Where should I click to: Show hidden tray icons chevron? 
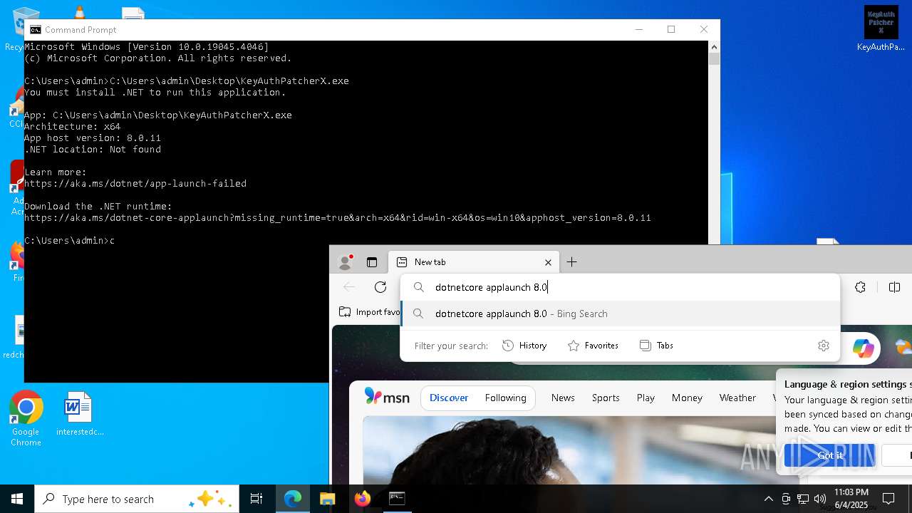(768, 499)
